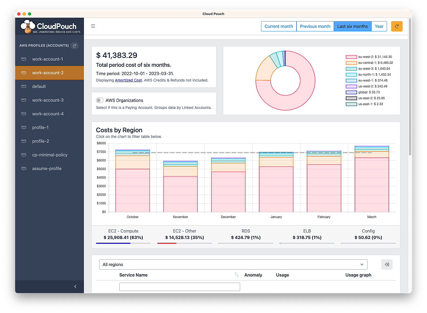
Task: Switch to Previous month view
Action: click(315, 26)
